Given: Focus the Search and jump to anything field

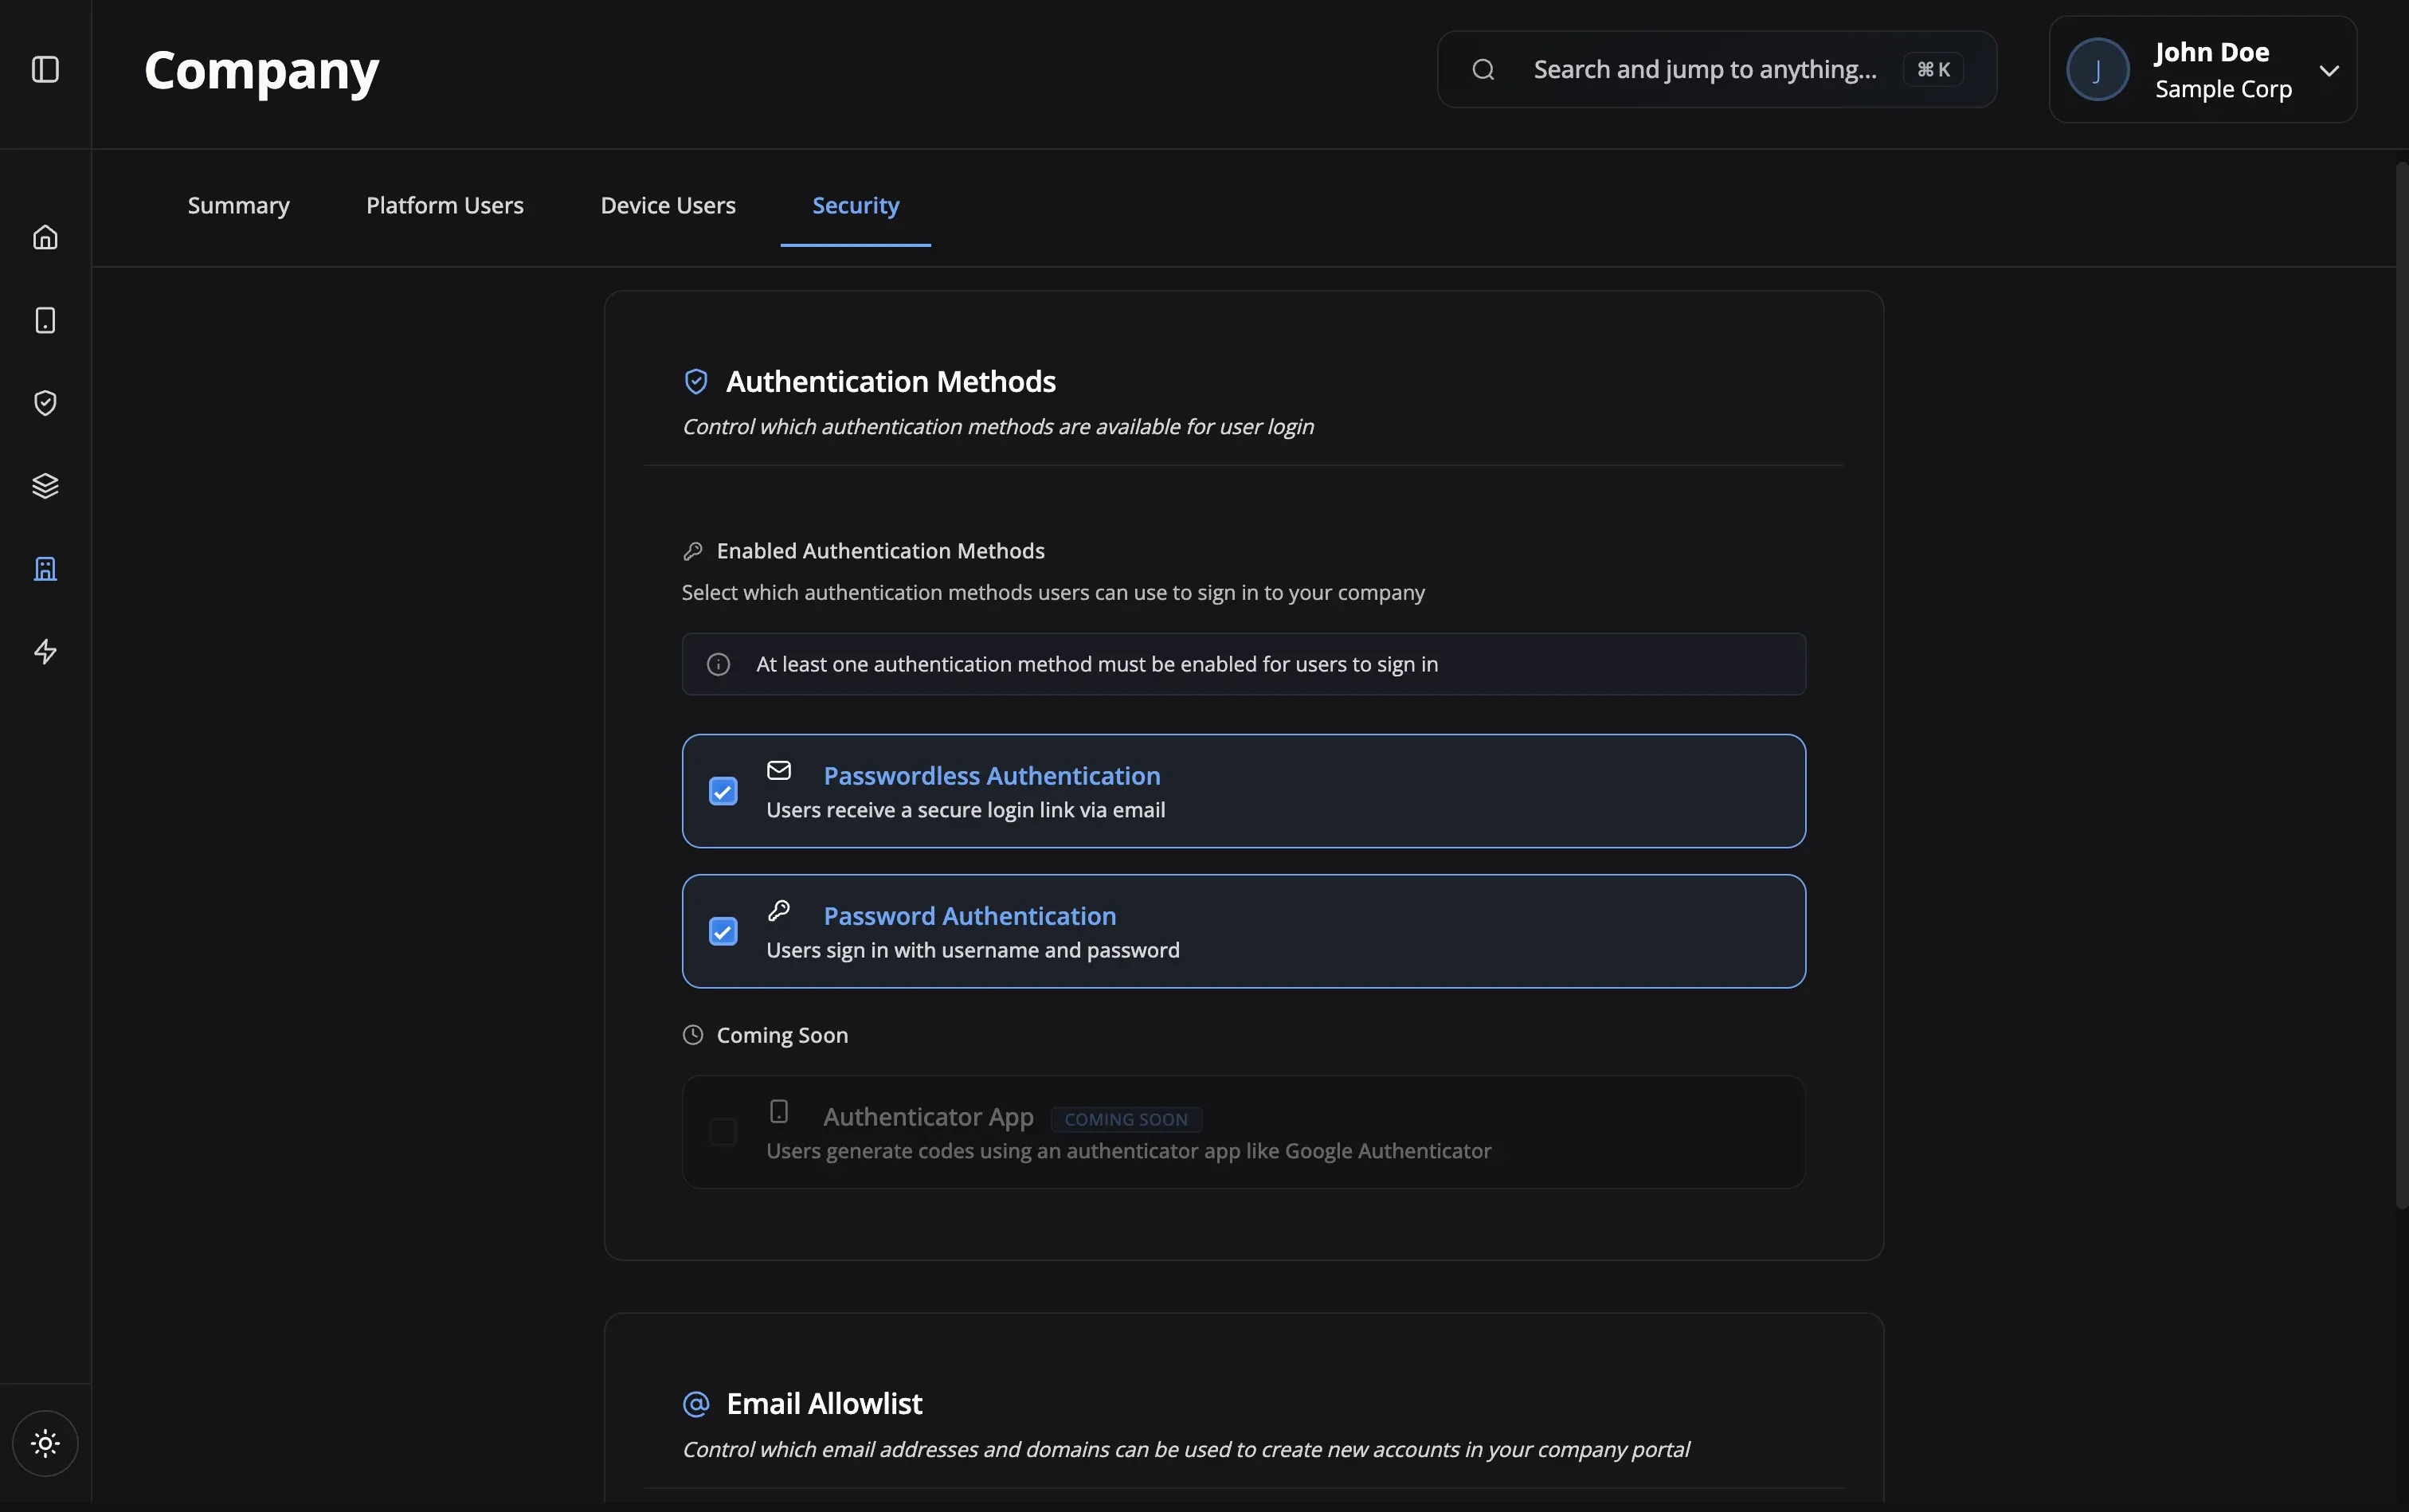Looking at the screenshot, I should [1717, 69].
